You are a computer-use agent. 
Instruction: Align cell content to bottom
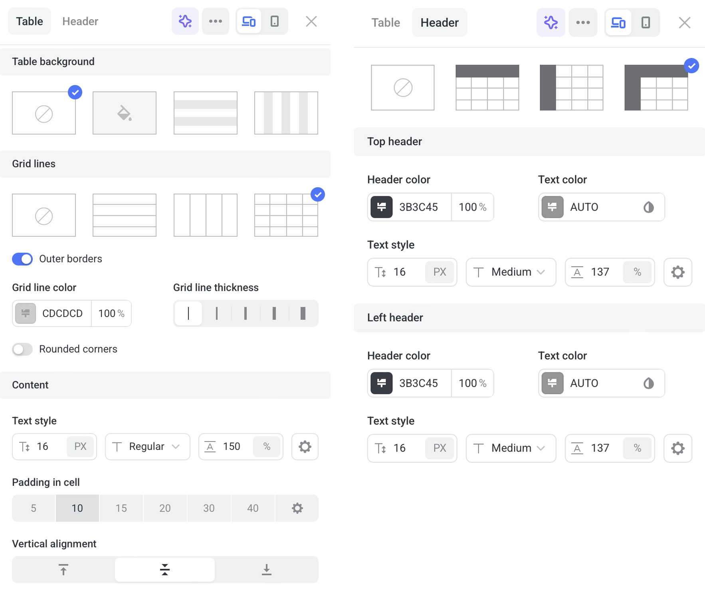click(x=266, y=570)
